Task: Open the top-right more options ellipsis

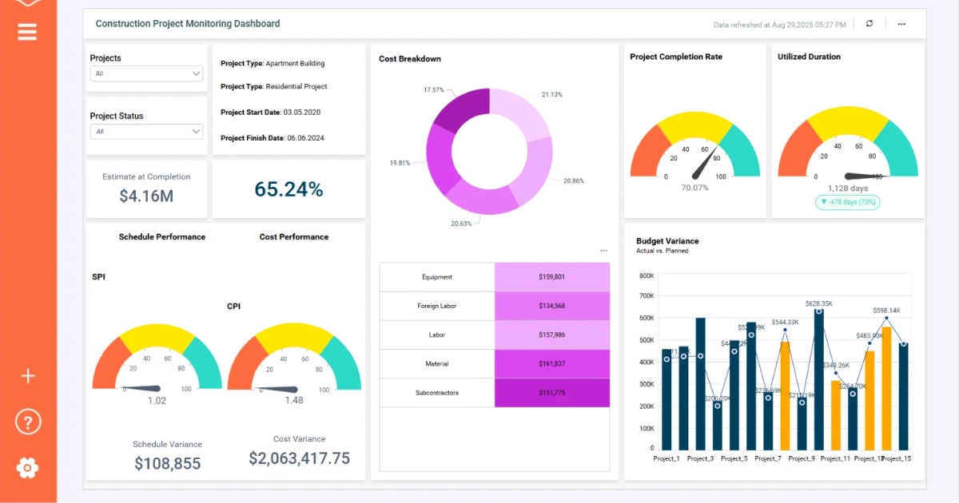Action: tap(901, 24)
